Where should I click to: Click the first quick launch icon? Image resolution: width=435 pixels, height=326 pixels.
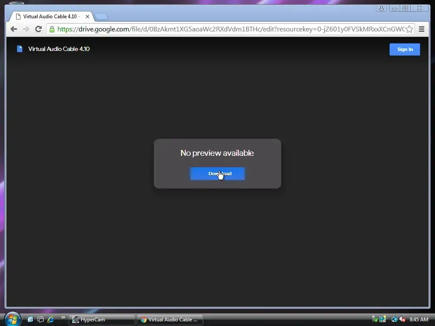click(30, 319)
